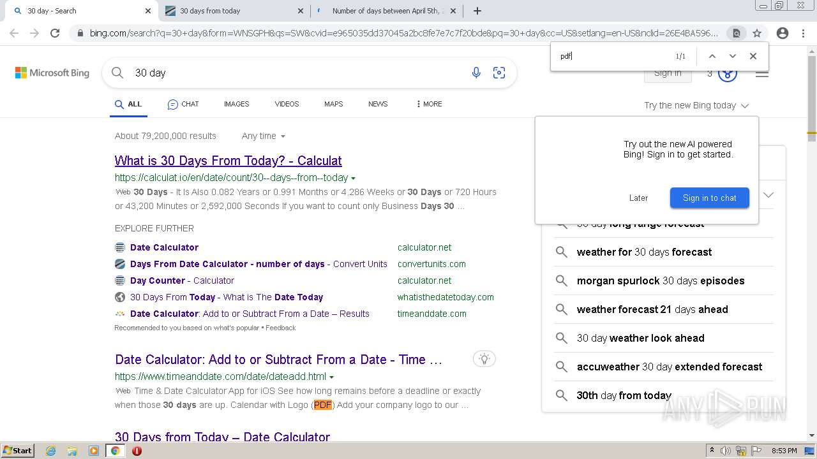Switch to the NEWS tab
The image size is (817, 459).
tap(378, 104)
